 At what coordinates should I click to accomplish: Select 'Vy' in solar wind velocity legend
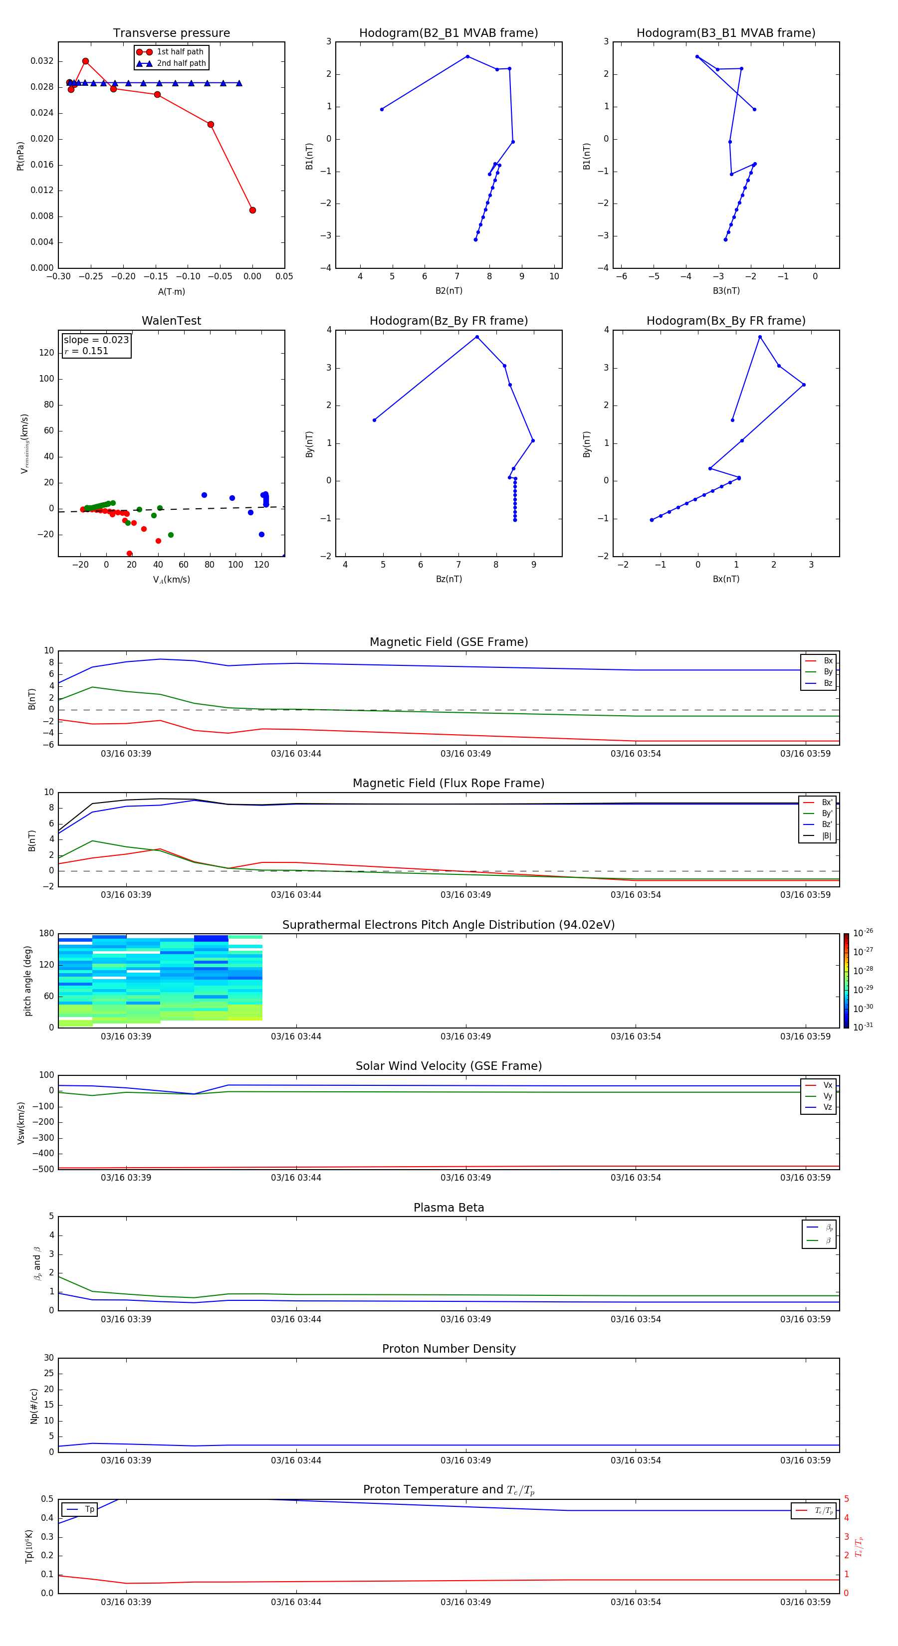coord(819,1096)
